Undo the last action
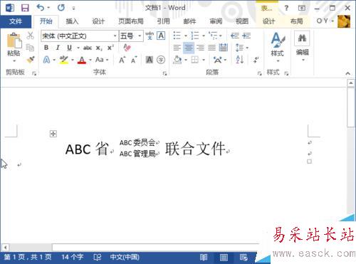The image size is (356, 264). point(41,8)
